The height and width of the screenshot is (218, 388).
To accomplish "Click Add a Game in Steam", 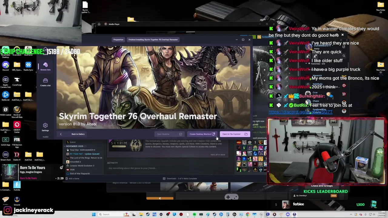I will point(72,179).
